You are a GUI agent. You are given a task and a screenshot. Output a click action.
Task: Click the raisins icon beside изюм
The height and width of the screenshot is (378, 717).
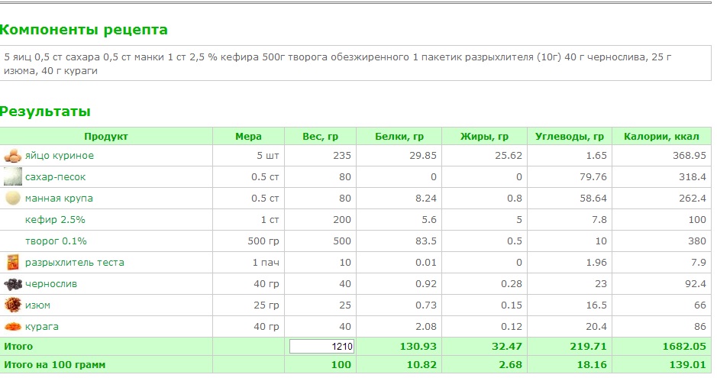(13, 305)
